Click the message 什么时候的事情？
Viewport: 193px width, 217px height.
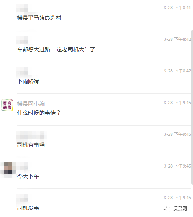39,113
